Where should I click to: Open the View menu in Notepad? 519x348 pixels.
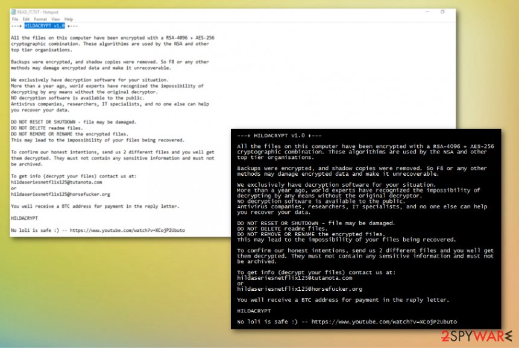(55, 19)
